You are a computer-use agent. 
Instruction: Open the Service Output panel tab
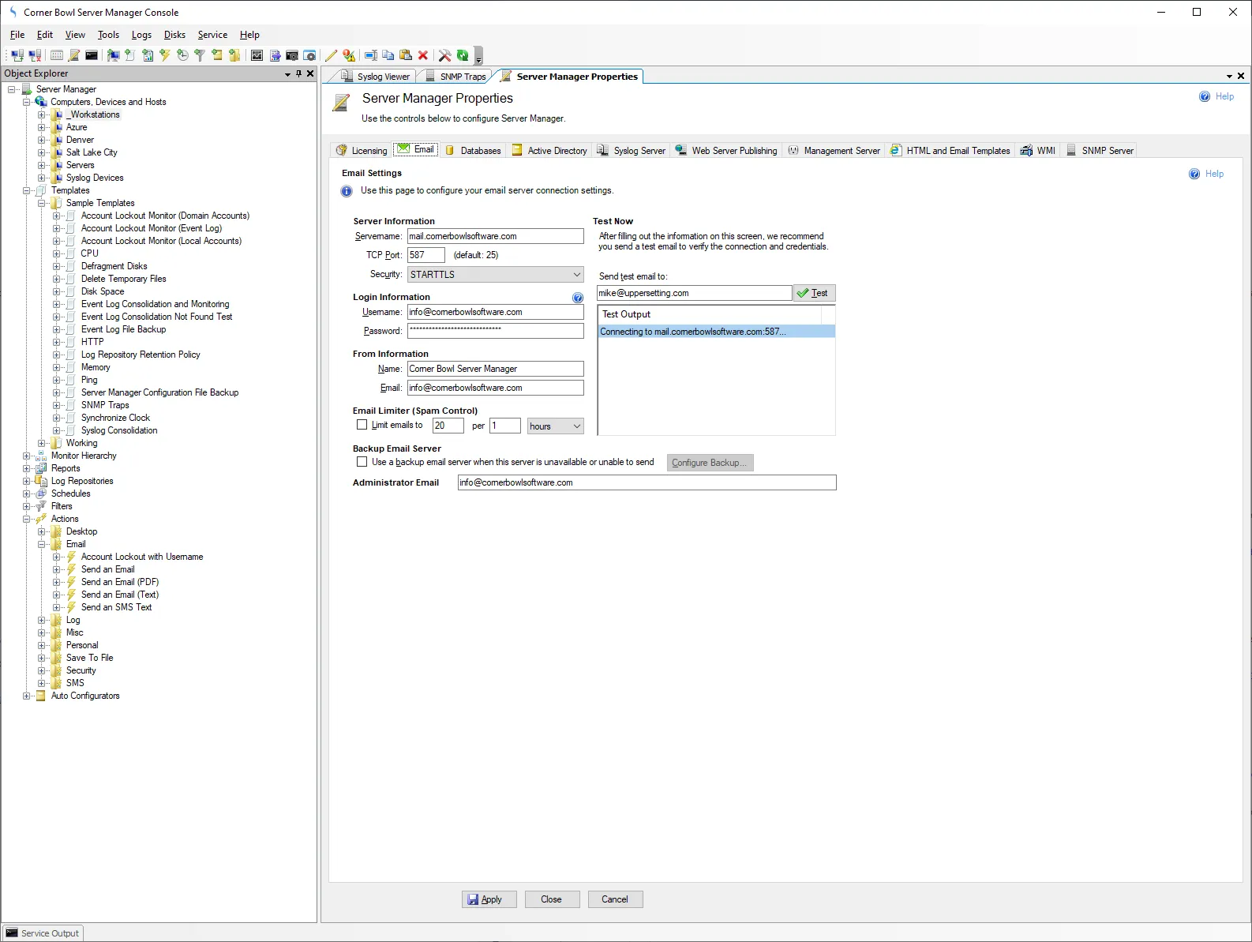click(x=43, y=933)
